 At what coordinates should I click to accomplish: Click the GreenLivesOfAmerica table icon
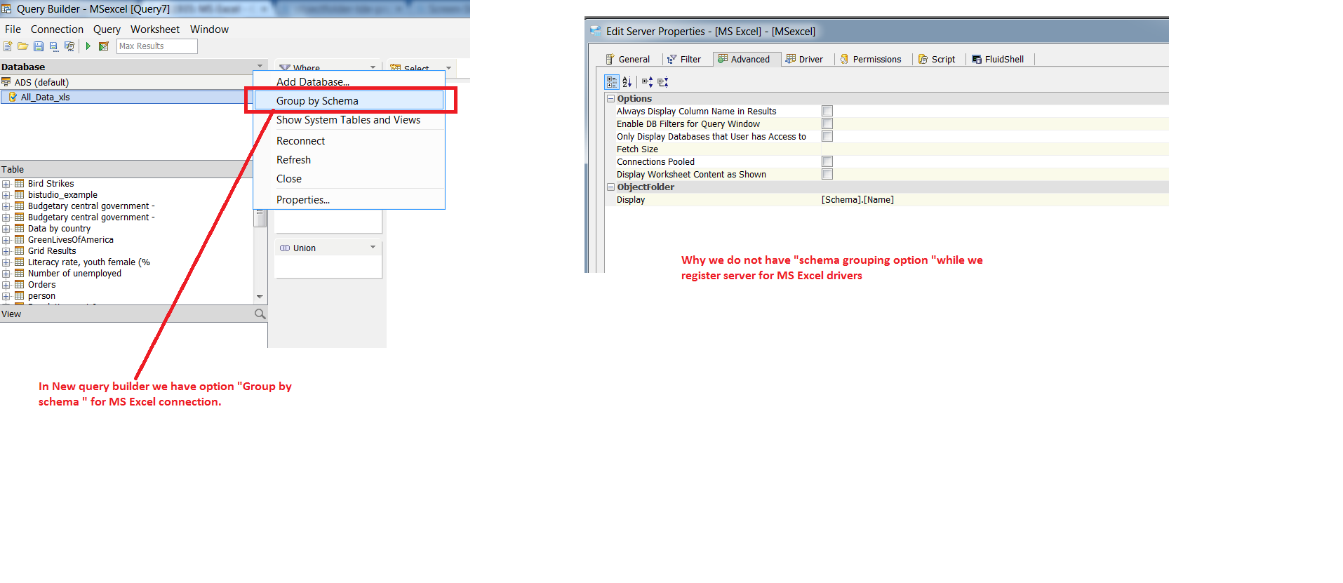point(20,240)
